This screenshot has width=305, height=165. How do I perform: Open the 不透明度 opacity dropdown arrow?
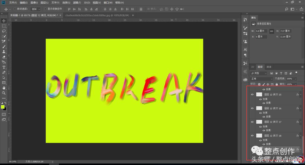296,79
